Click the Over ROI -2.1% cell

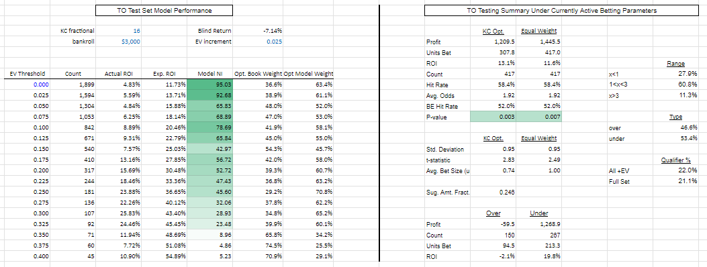493,257
